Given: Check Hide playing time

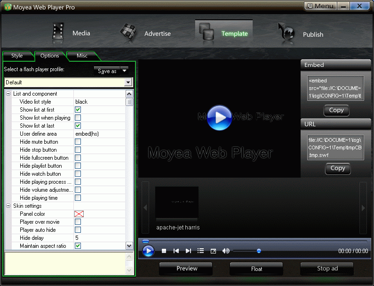Looking at the screenshot, I should [78, 198].
